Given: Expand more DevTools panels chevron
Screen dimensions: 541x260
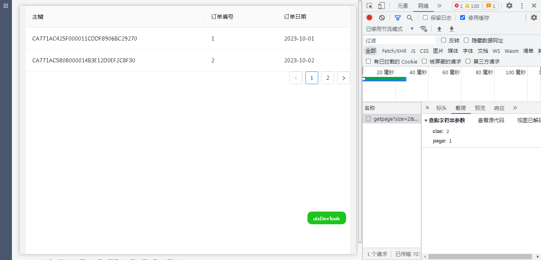Looking at the screenshot, I should (x=439, y=6).
